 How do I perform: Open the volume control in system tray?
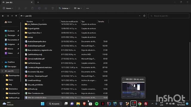170,104
